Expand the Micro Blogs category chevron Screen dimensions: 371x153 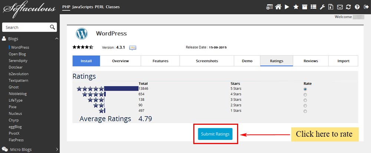(57, 149)
